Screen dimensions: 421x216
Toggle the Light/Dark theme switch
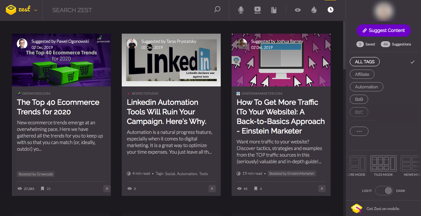coord(384,191)
